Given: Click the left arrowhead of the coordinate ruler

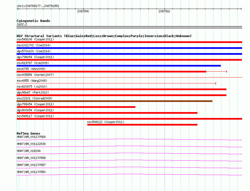Looking at the screenshot, I should pos(17,9).
